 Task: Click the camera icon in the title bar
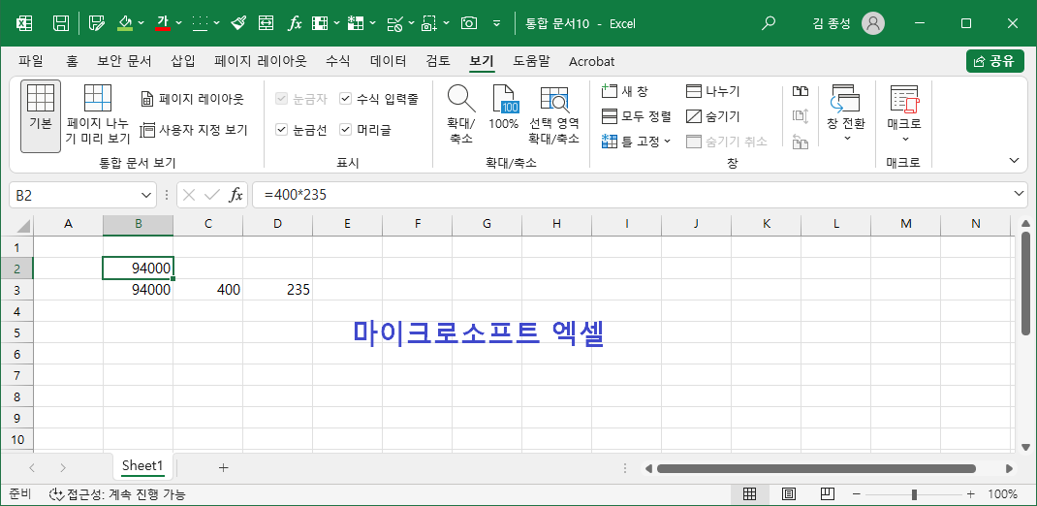(469, 24)
